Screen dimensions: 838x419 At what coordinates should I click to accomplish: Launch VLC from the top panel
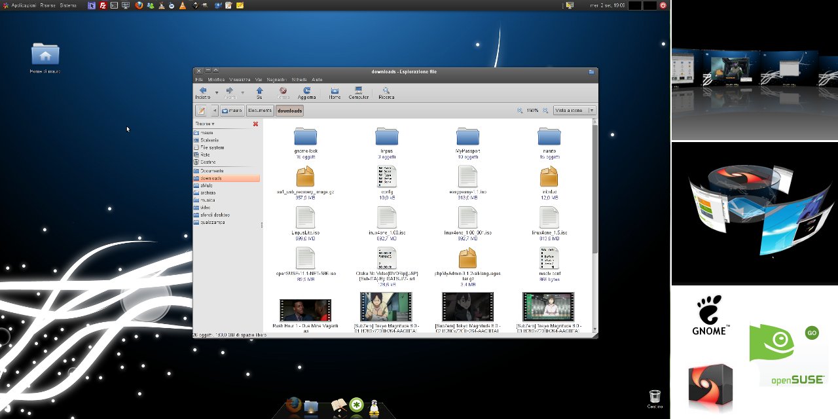click(182, 5)
